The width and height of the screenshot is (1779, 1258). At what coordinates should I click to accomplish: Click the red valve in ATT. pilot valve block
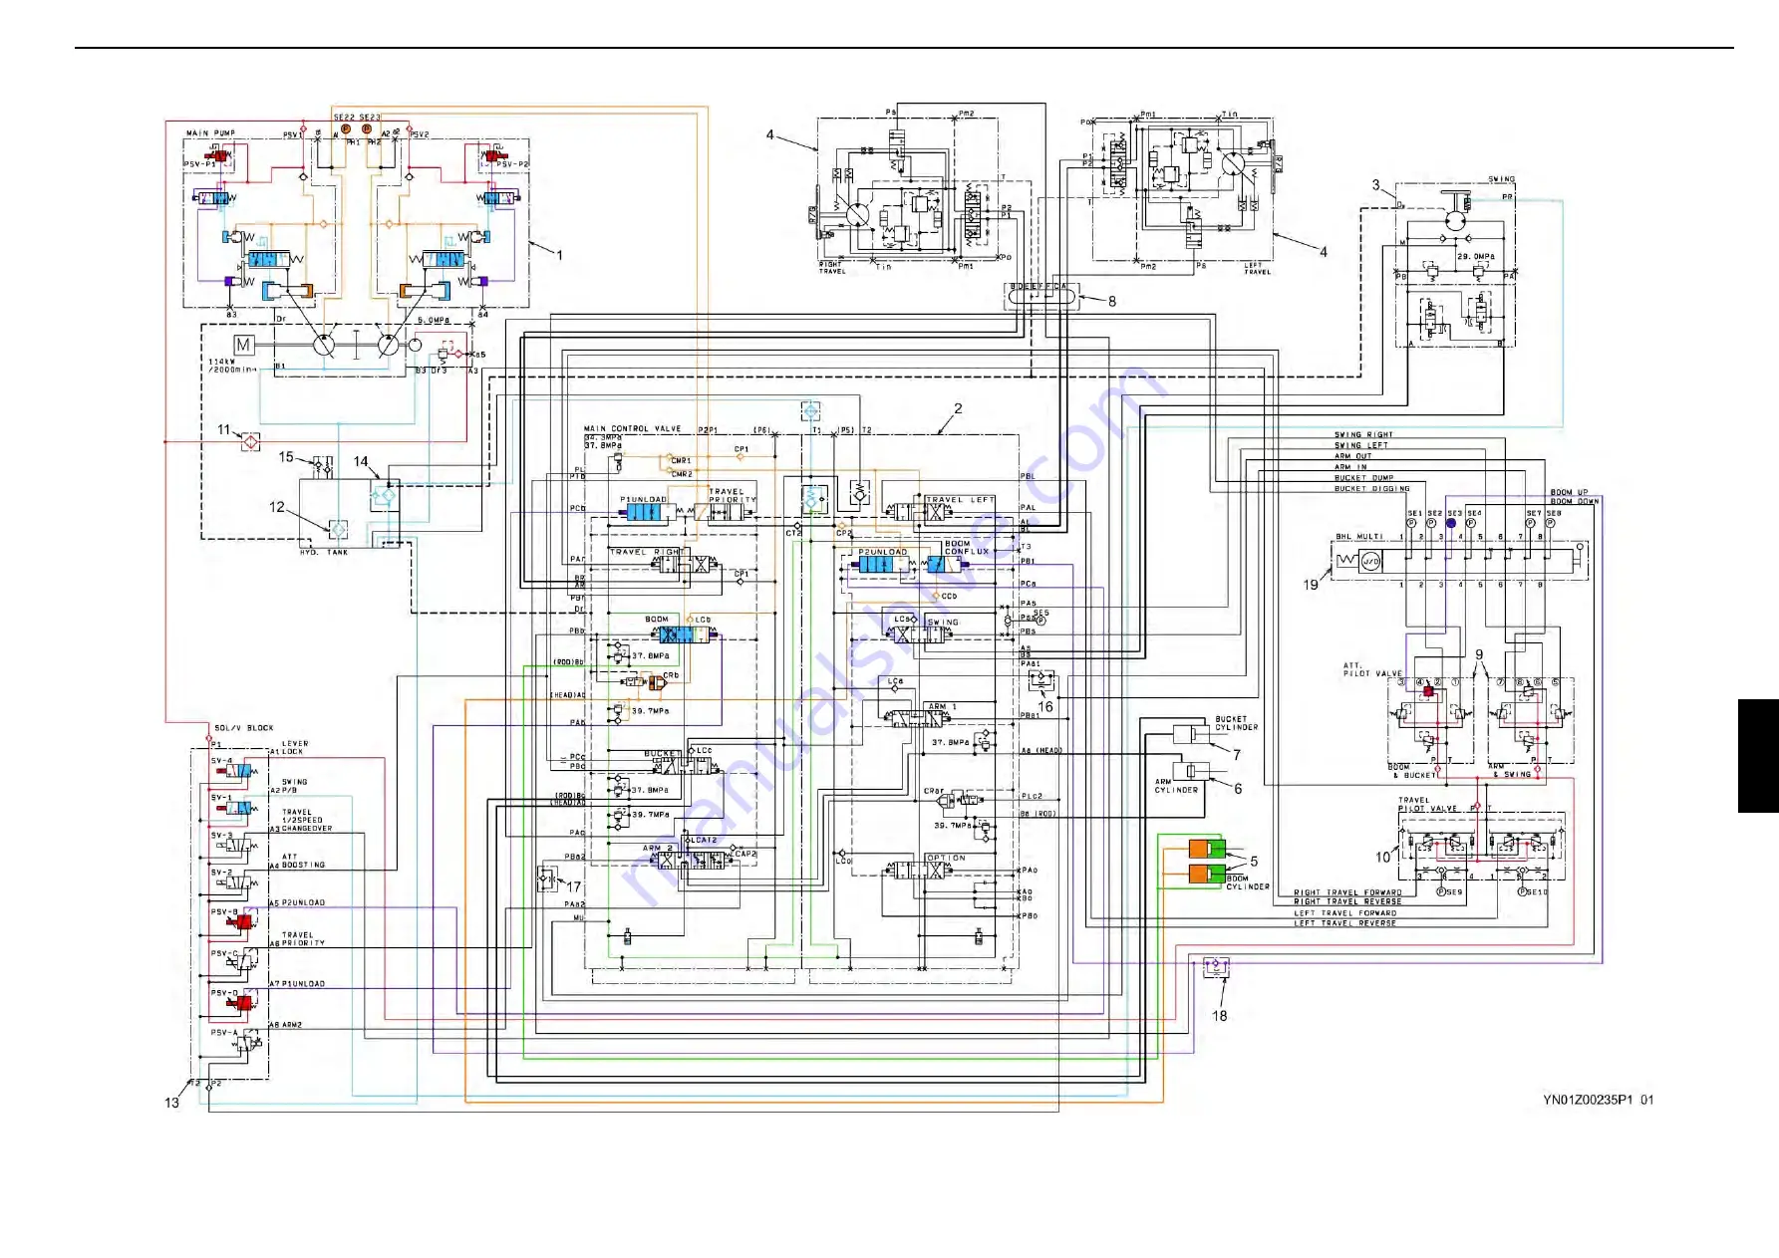[1428, 691]
